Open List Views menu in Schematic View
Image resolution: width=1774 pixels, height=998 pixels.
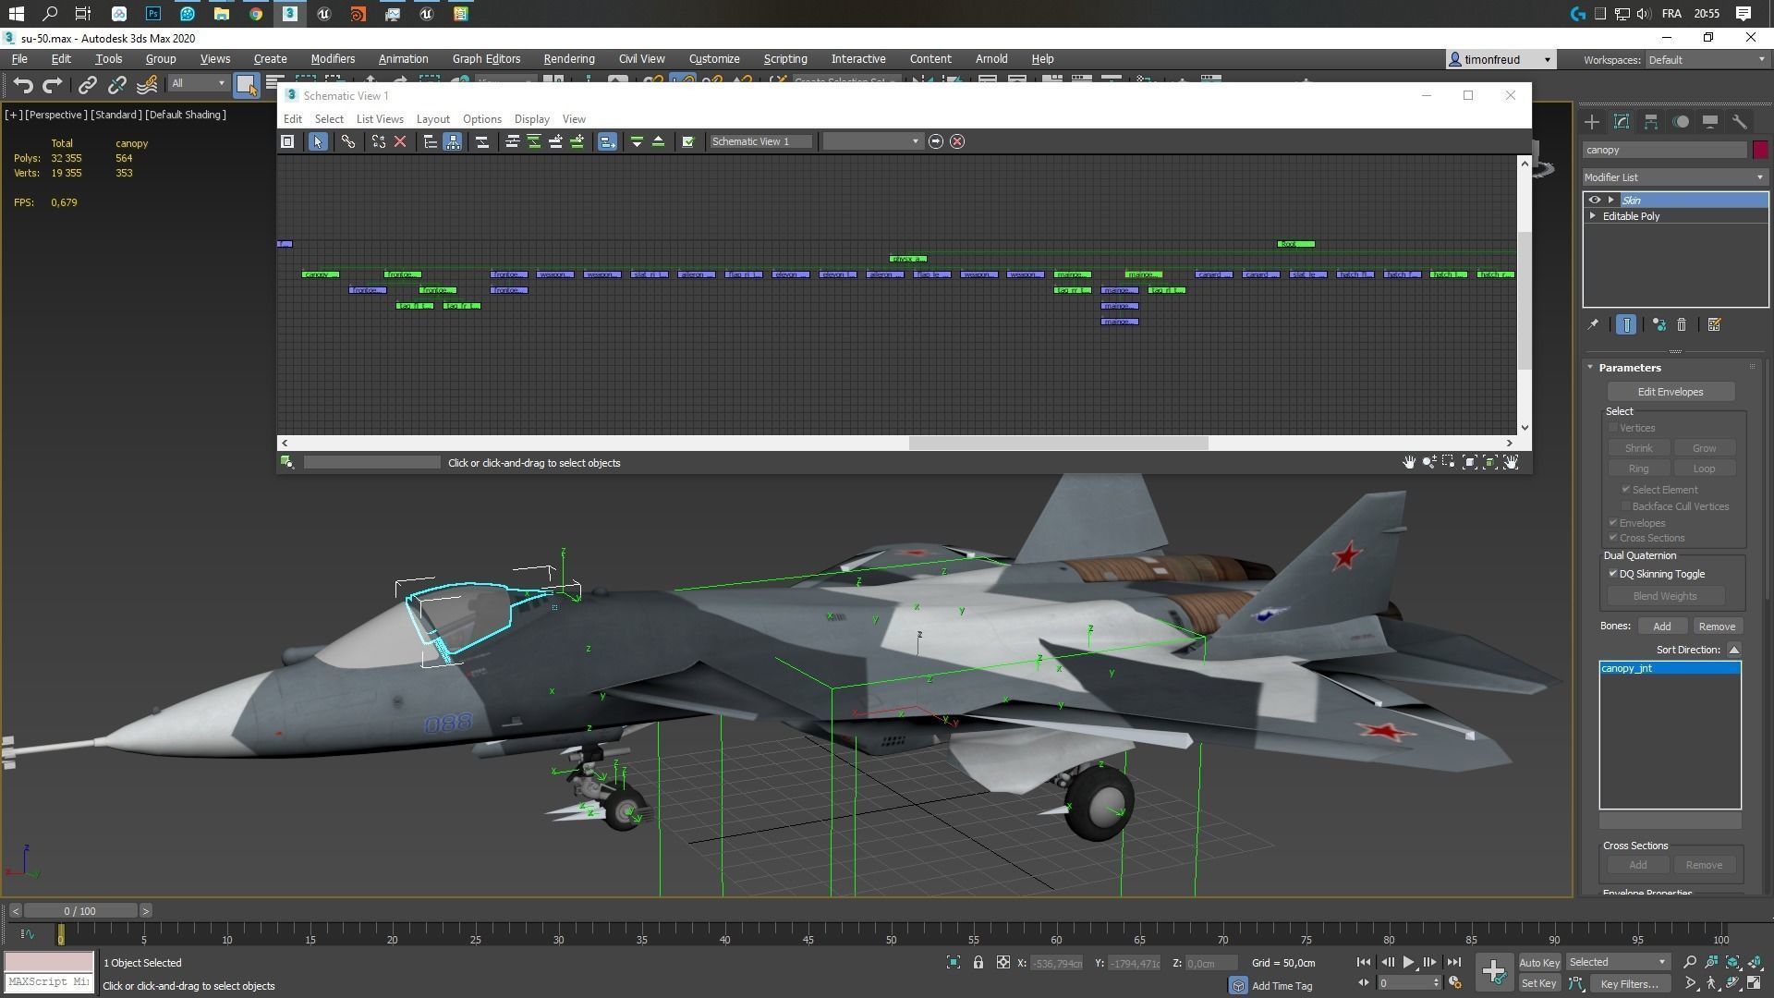[x=380, y=119]
